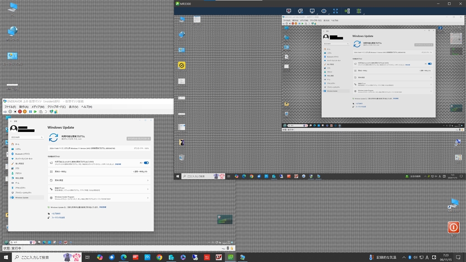Click the pause button in Hyper-V toolbar
This screenshot has height=262, width=466.
pyautogui.click(x=30, y=111)
